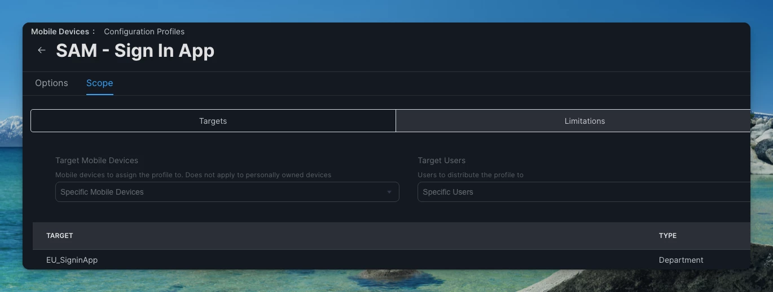This screenshot has height=292, width=773.
Task: Sort by the TARGET column header
Action: [60, 236]
